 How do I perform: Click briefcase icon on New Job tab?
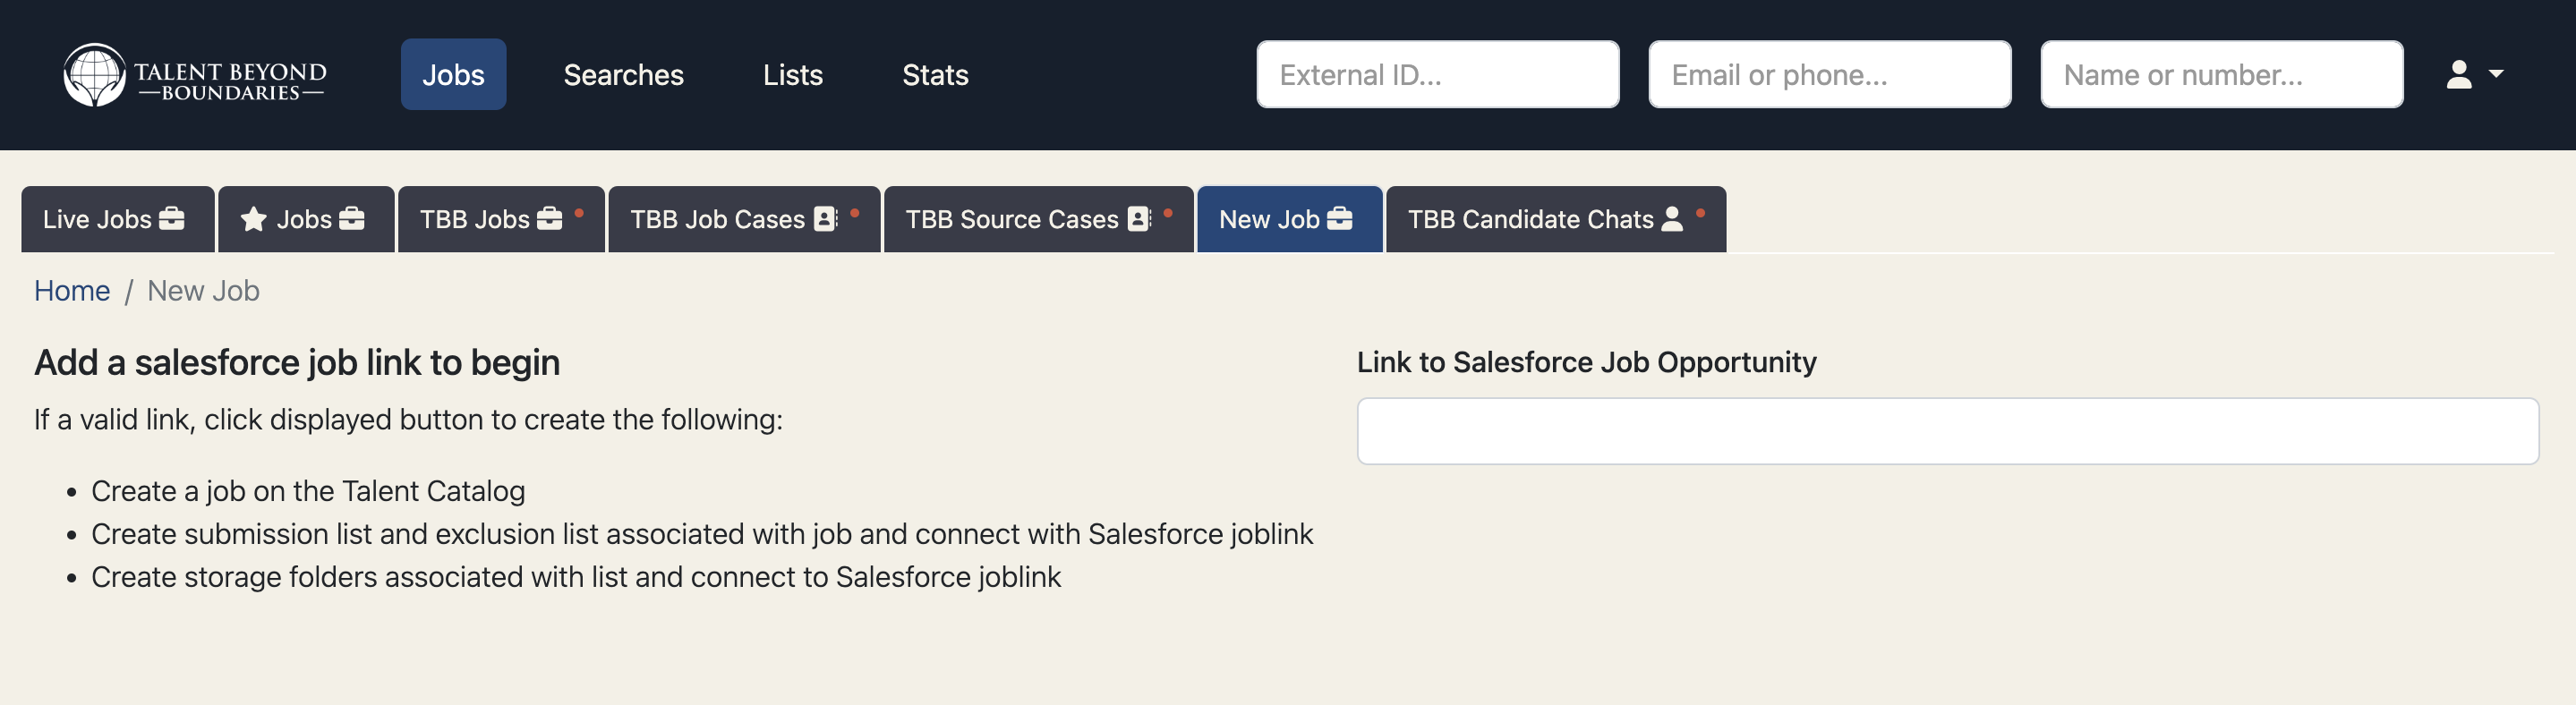pyautogui.click(x=1340, y=218)
